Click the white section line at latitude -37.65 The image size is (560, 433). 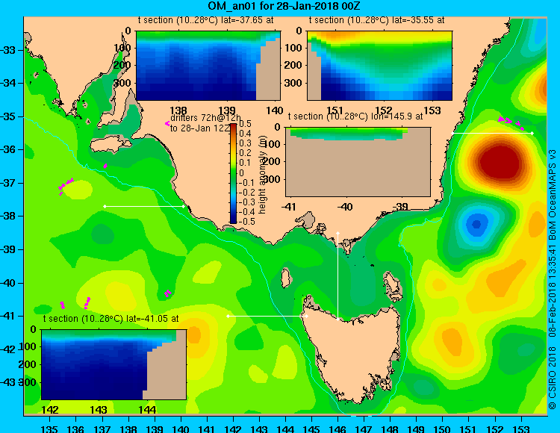[144, 206]
